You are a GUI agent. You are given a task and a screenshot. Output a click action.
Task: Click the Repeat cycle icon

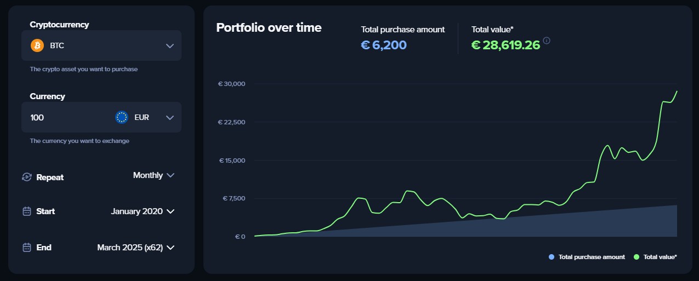click(x=26, y=177)
